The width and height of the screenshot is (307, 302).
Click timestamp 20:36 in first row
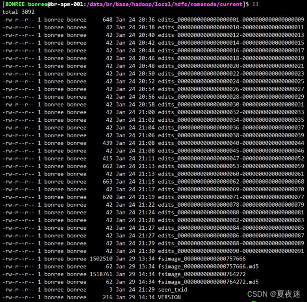[x=146, y=20]
